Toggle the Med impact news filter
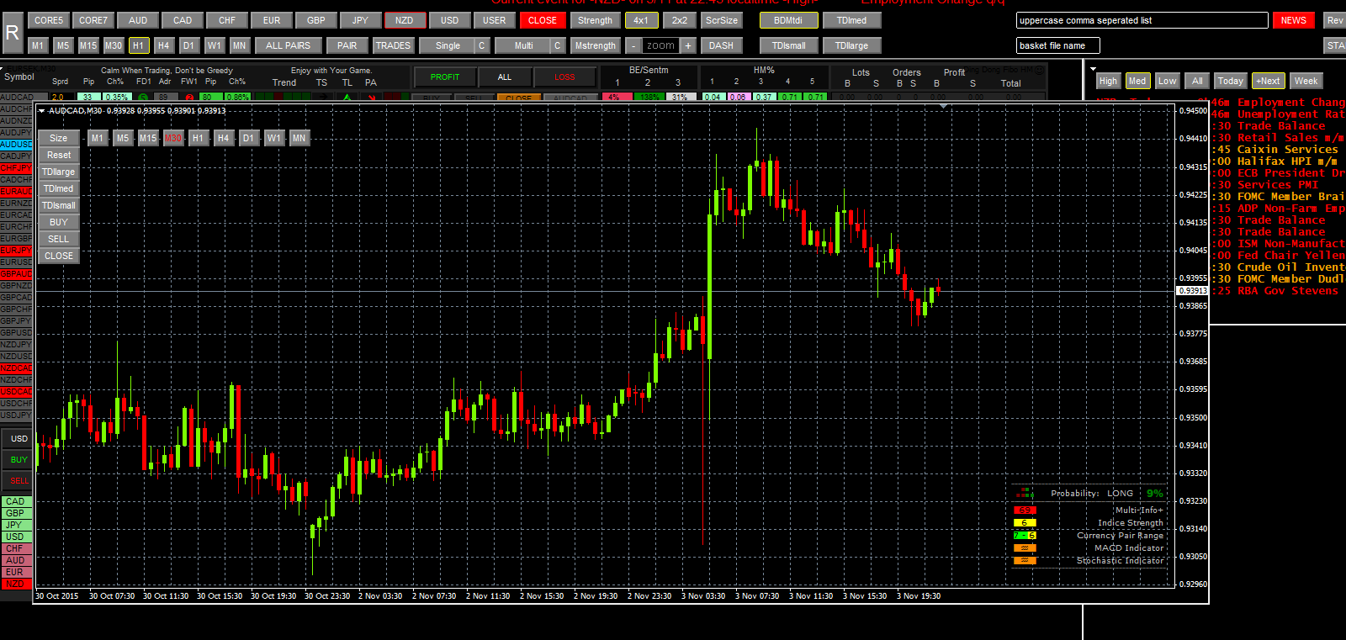This screenshot has width=1346, height=640. [x=1137, y=81]
